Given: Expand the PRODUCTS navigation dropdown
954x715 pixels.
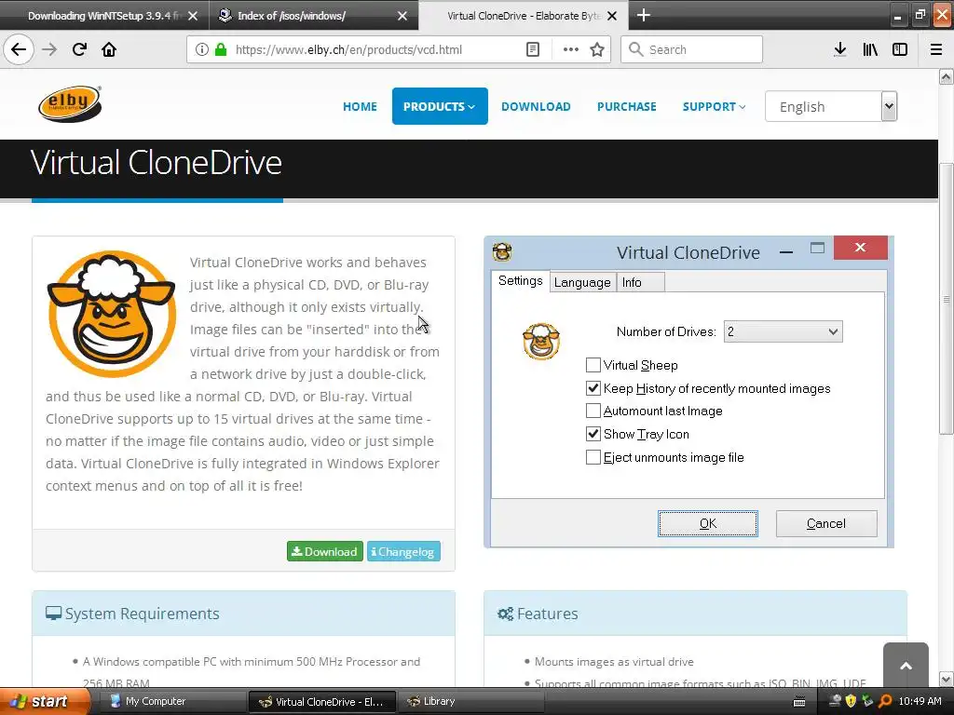Looking at the screenshot, I should (440, 106).
